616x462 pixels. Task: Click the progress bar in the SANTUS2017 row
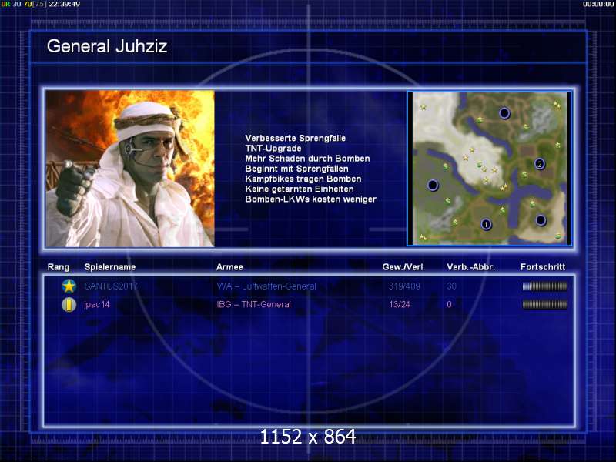pos(545,286)
